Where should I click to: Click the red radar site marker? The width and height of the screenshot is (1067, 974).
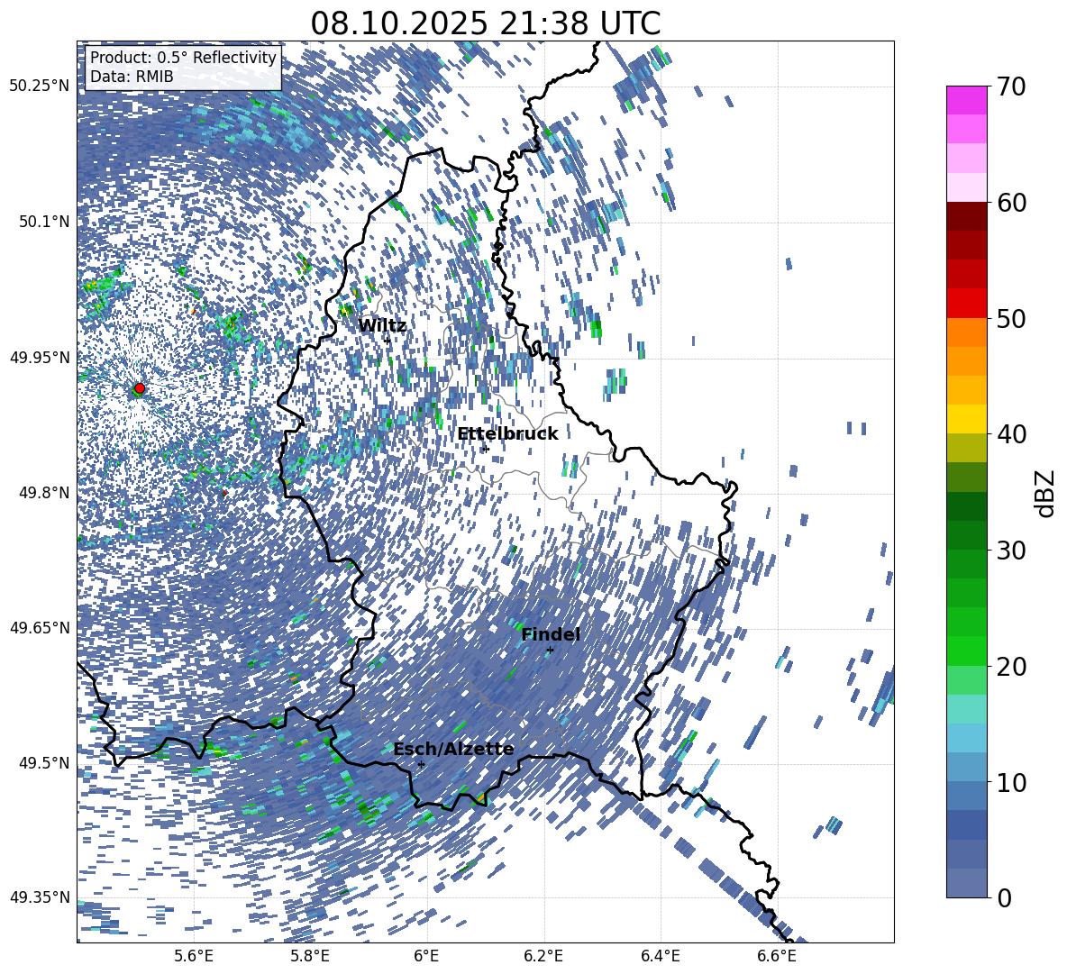click(x=140, y=388)
